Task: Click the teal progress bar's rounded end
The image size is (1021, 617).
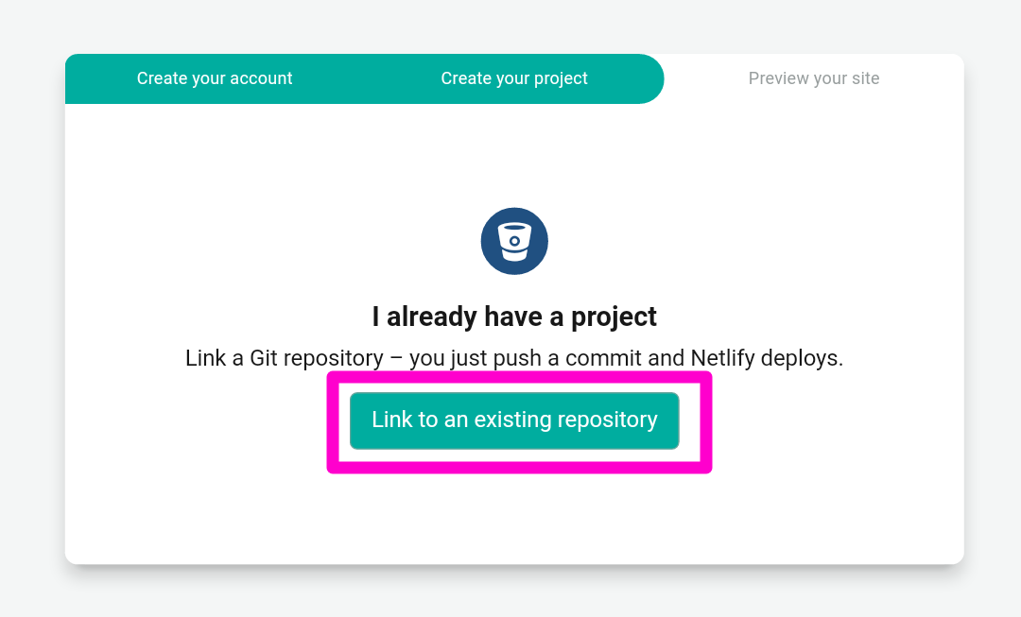Action: [x=648, y=78]
